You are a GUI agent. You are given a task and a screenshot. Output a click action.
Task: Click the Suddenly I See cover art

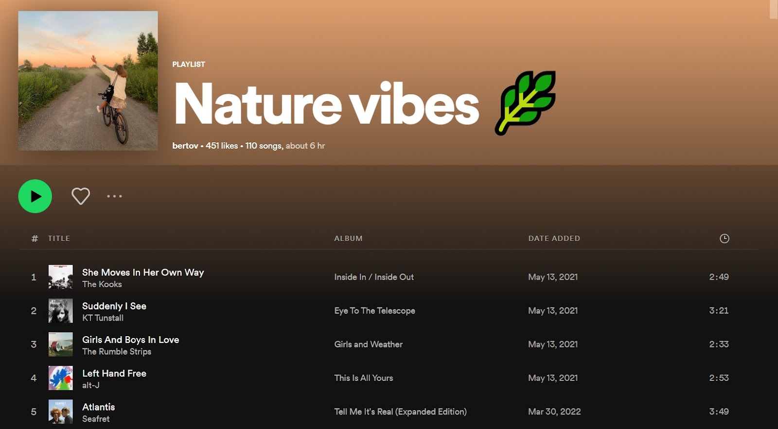click(x=61, y=310)
